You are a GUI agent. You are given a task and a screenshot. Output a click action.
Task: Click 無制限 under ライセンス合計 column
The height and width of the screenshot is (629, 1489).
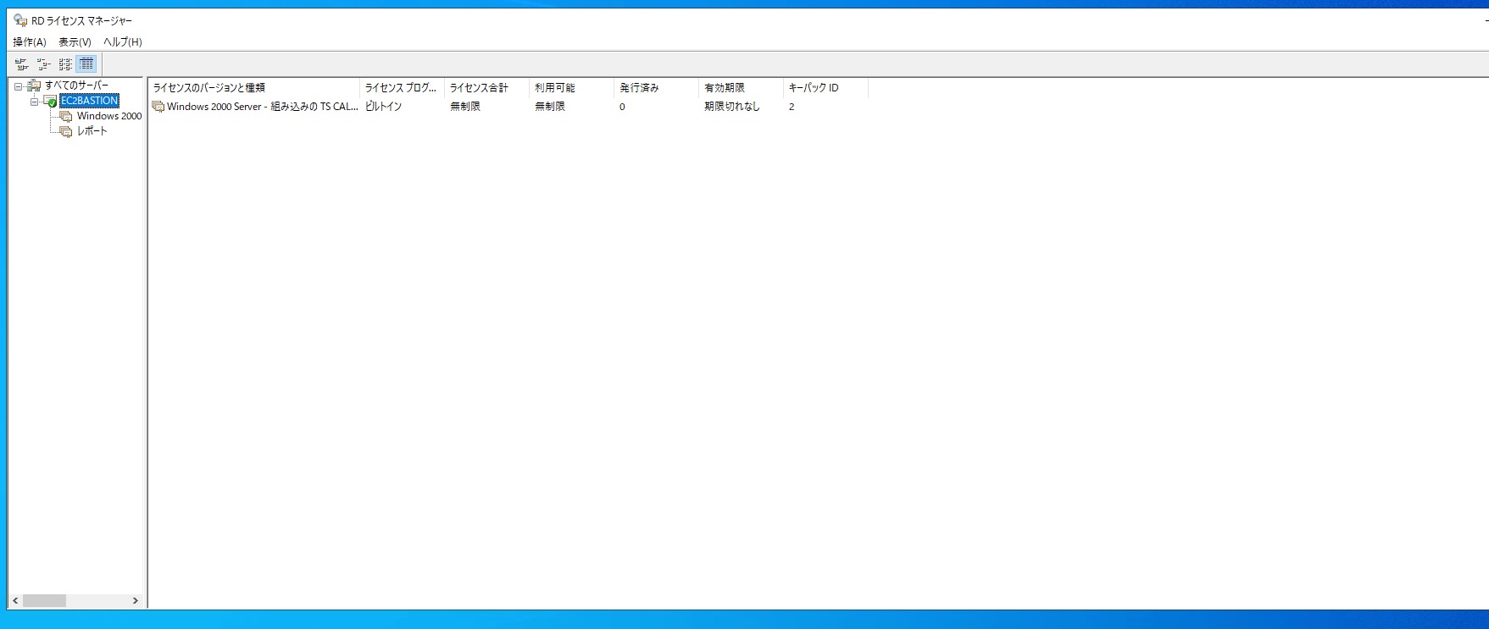click(x=465, y=107)
